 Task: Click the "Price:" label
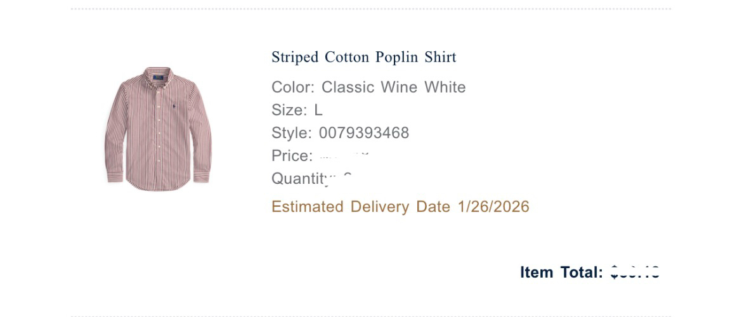pyautogui.click(x=292, y=156)
